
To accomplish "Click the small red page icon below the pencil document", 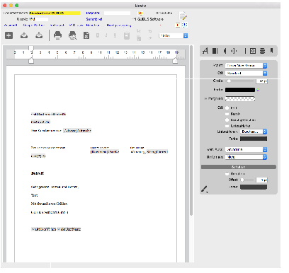I will 178,25.
